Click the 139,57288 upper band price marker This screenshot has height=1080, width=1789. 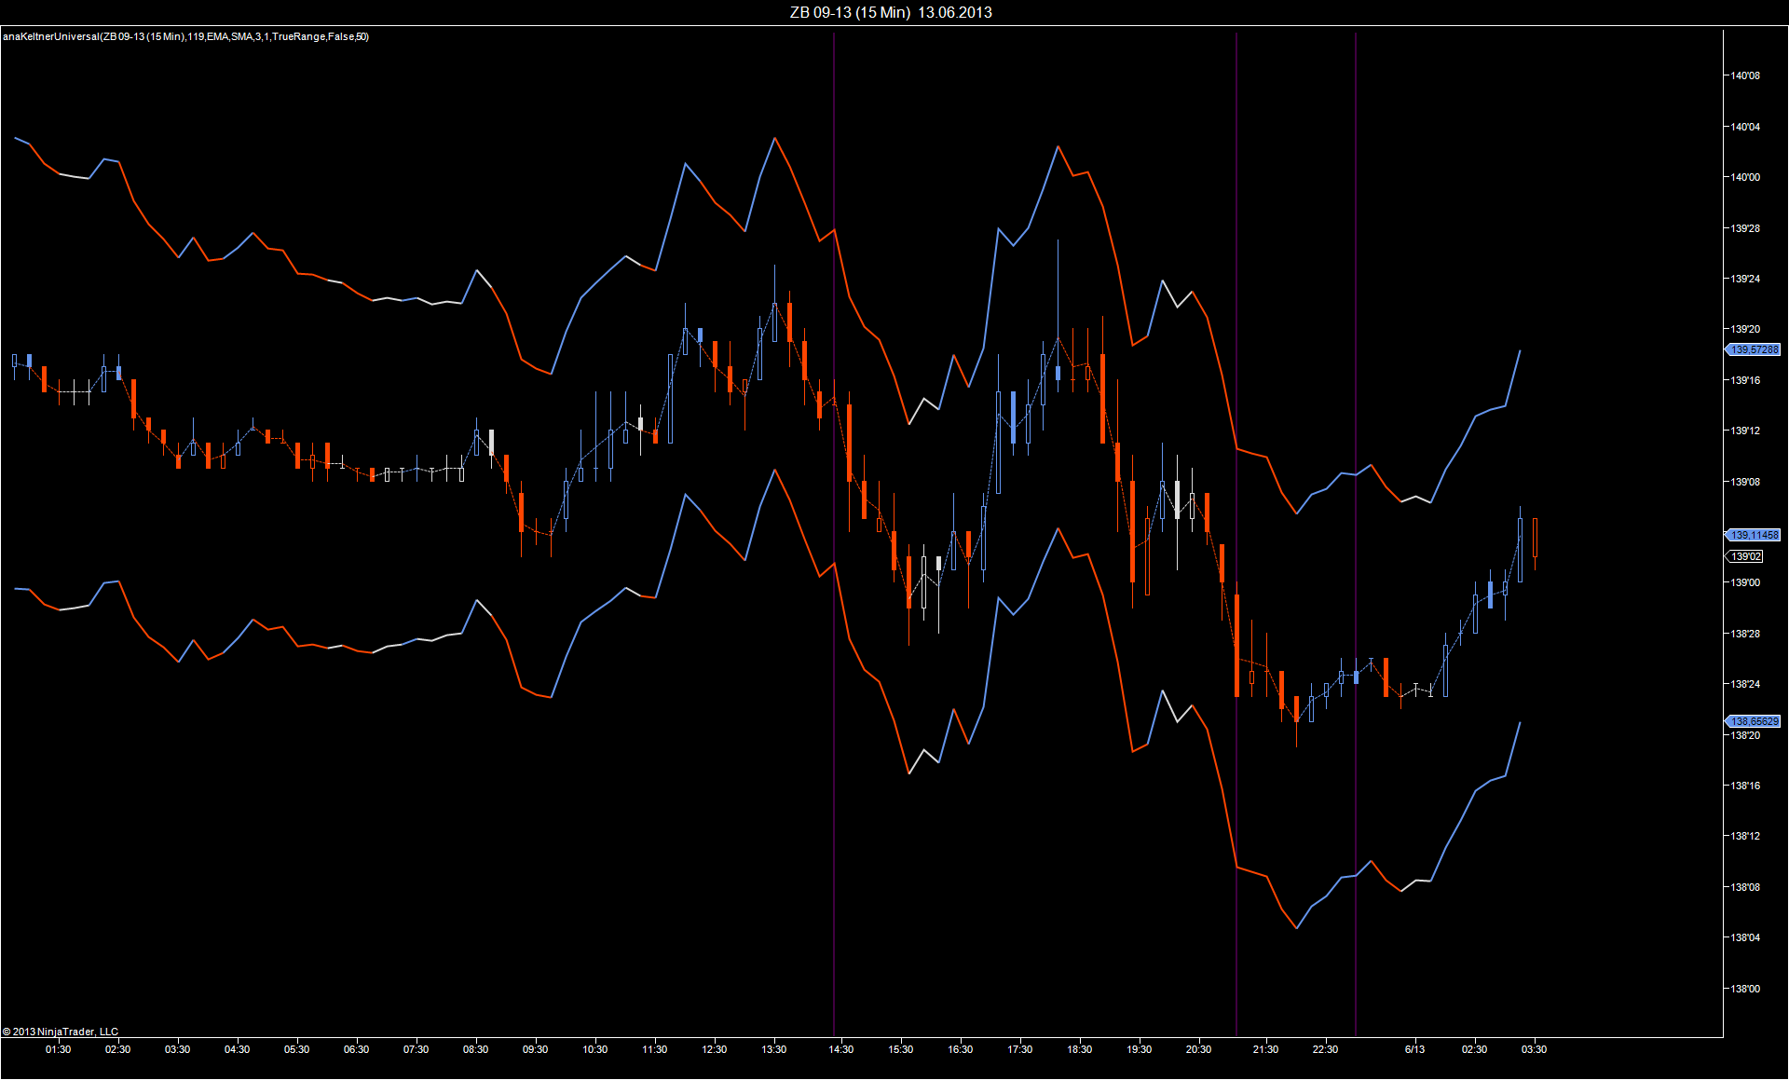[1754, 349]
